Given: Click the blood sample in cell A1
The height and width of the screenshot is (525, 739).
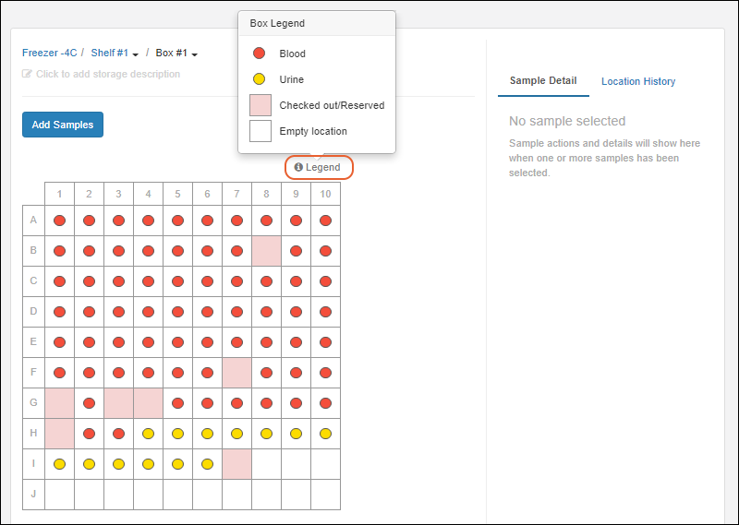Looking at the screenshot, I should pyautogui.click(x=59, y=221).
